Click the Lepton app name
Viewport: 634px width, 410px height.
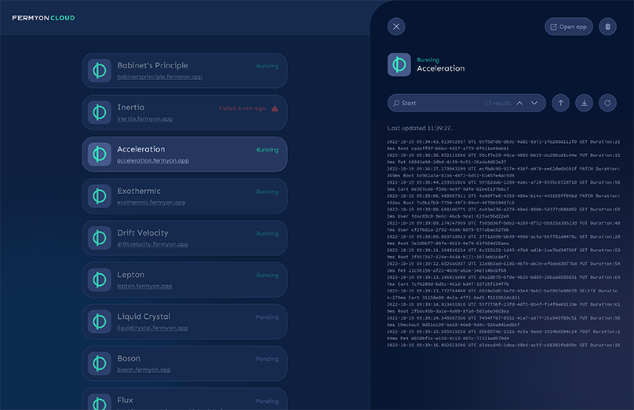130,275
